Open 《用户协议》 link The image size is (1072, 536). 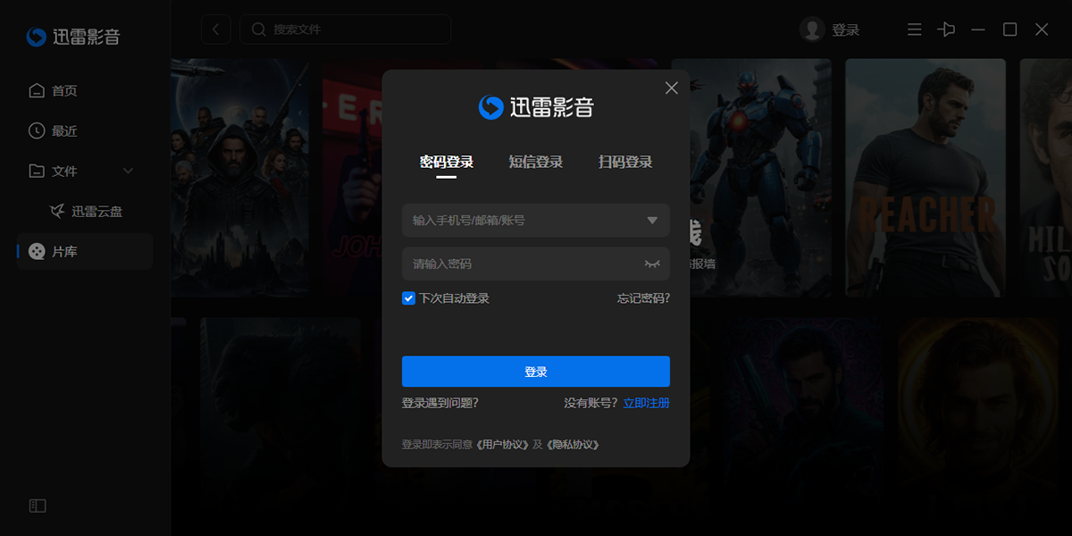[502, 444]
